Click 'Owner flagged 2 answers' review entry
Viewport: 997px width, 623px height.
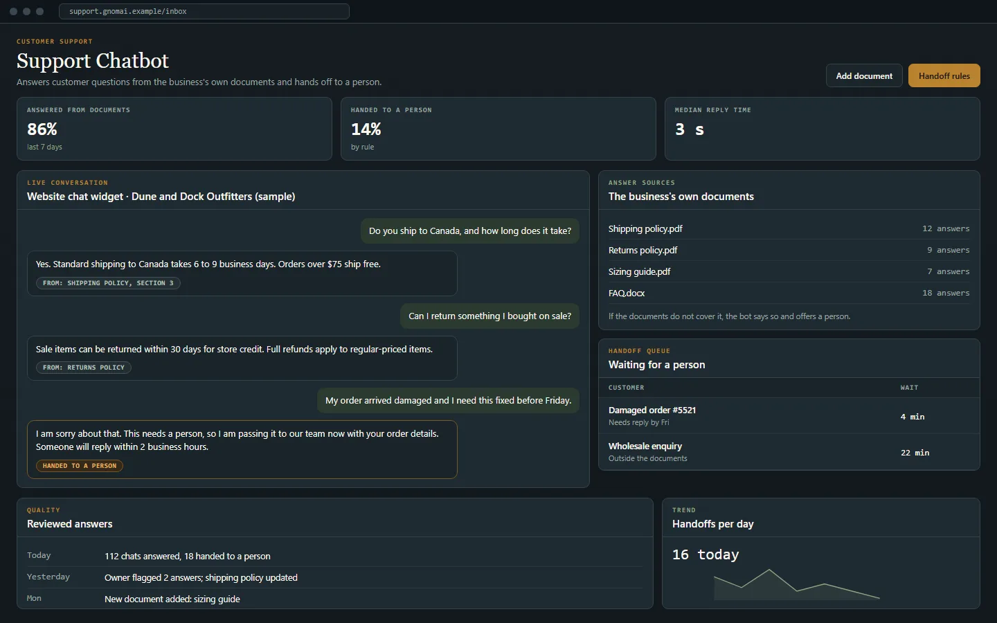click(201, 577)
